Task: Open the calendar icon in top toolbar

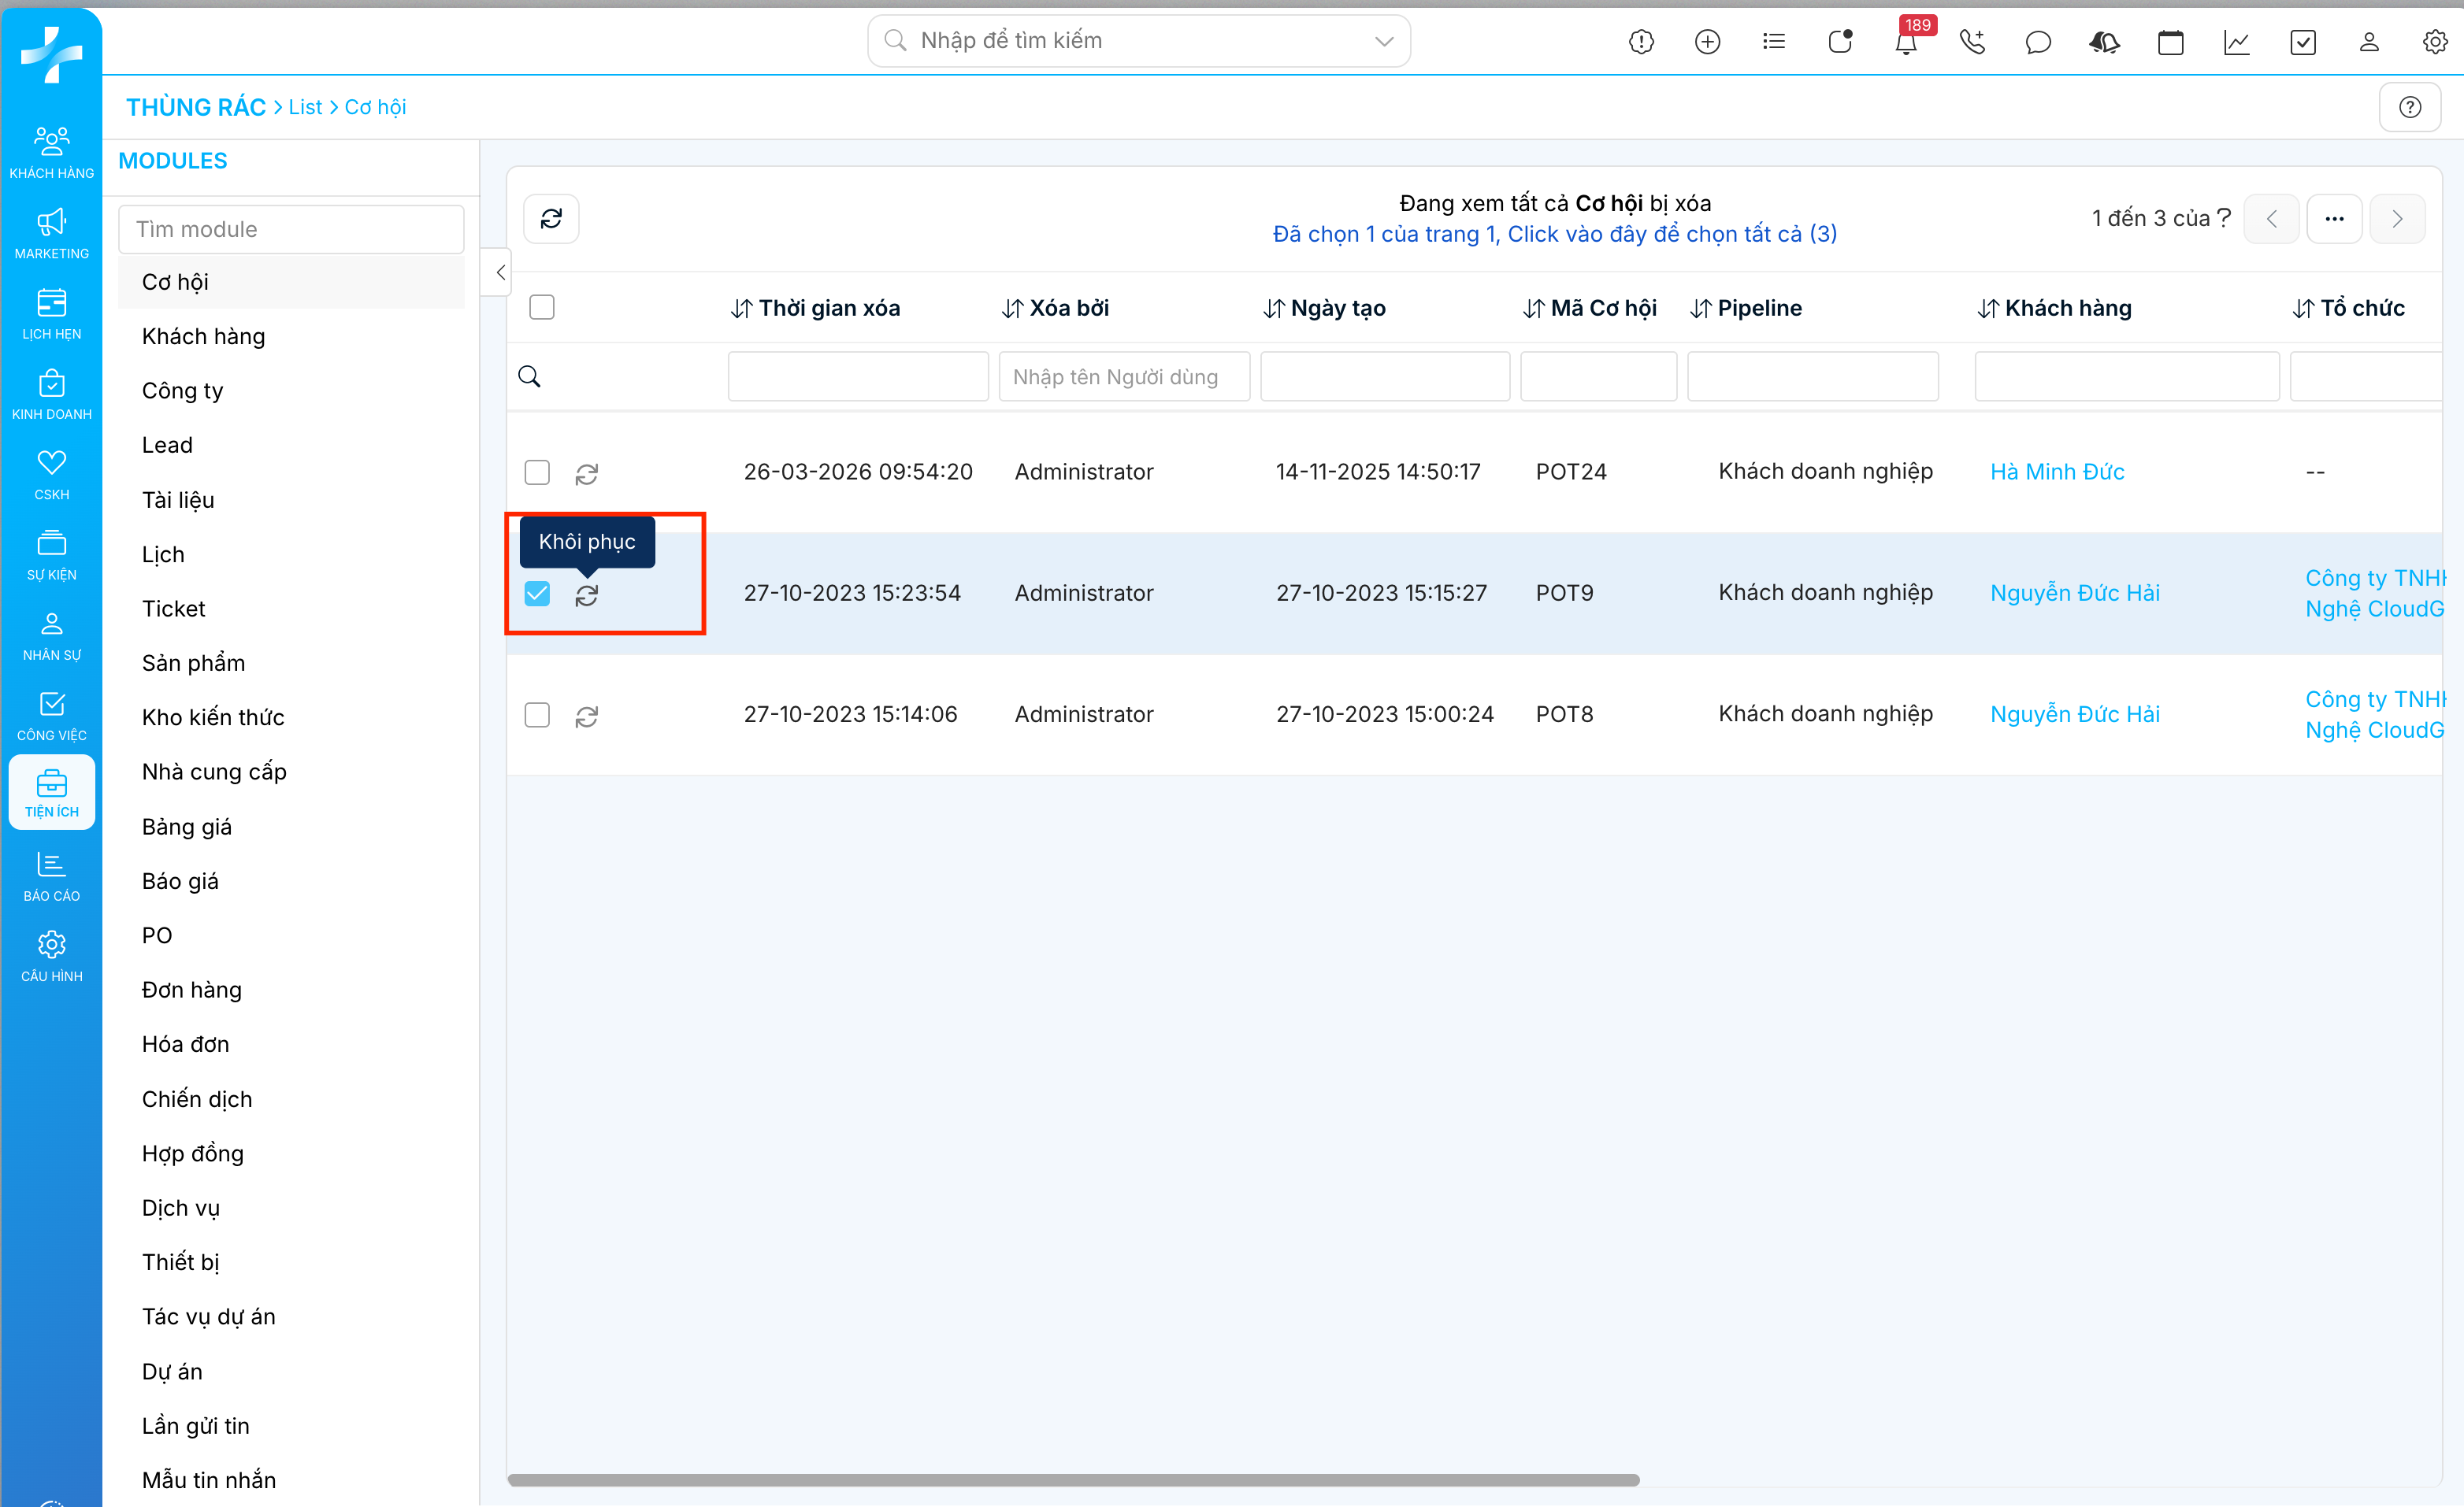Action: coord(2170,42)
